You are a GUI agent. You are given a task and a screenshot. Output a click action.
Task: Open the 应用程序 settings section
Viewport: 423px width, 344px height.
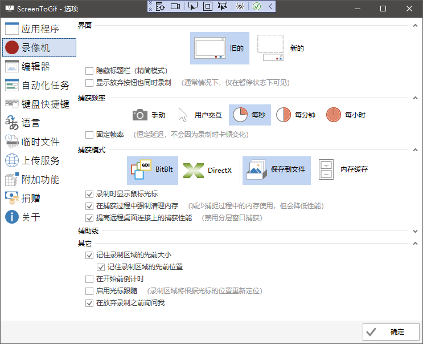click(x=39, y=29)
